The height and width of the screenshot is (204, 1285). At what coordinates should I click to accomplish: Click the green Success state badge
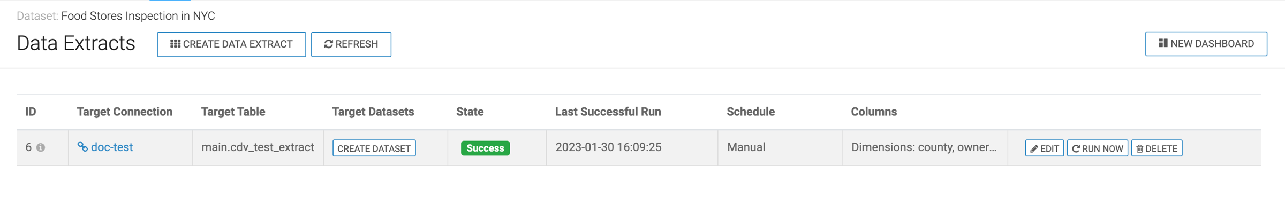click(485, 148)
